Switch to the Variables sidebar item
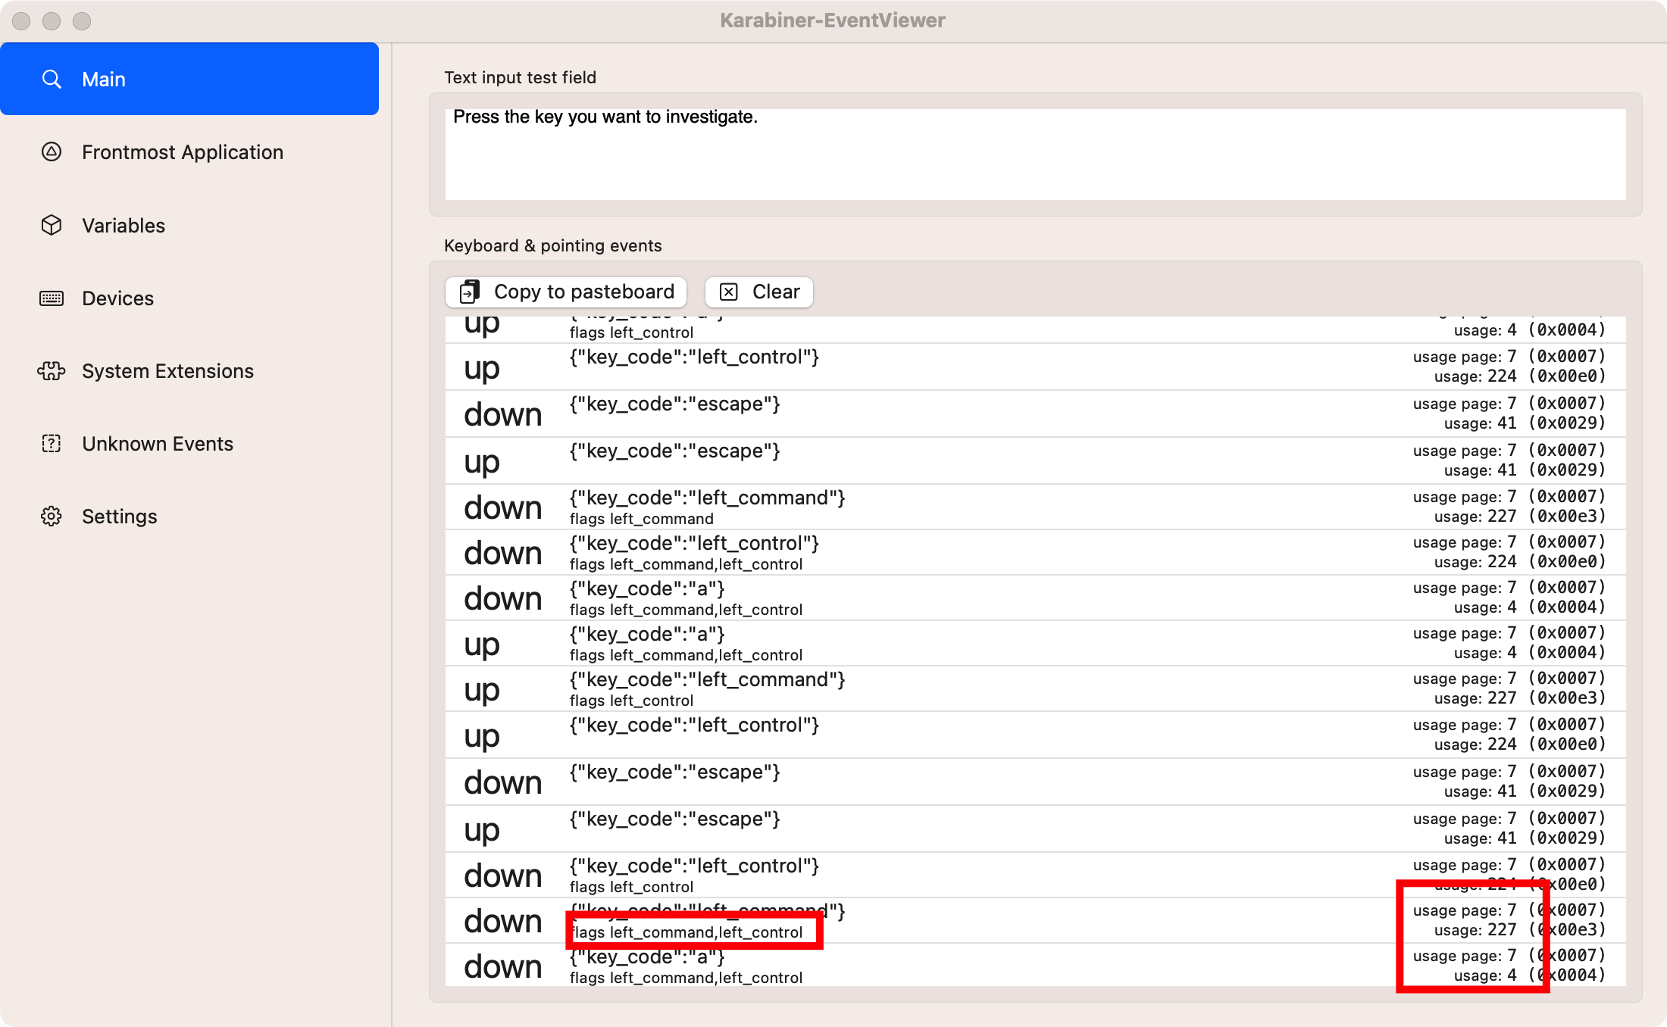The width and height of the screenshot is (1667, 1027). click(x=124, y=225)
